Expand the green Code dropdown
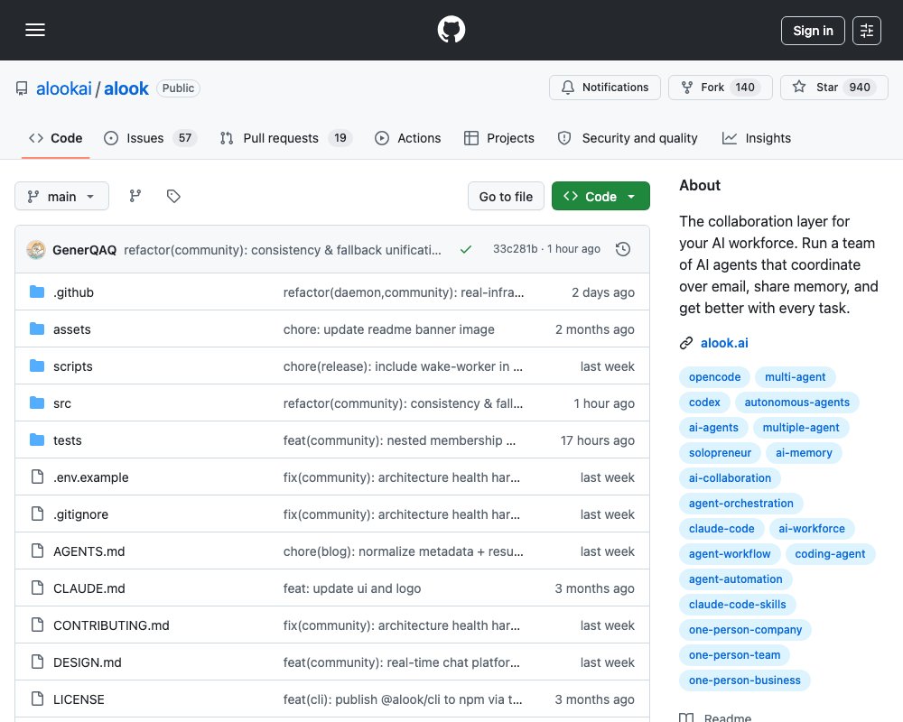This screenshot has height=722, width=903. (600, 197)
